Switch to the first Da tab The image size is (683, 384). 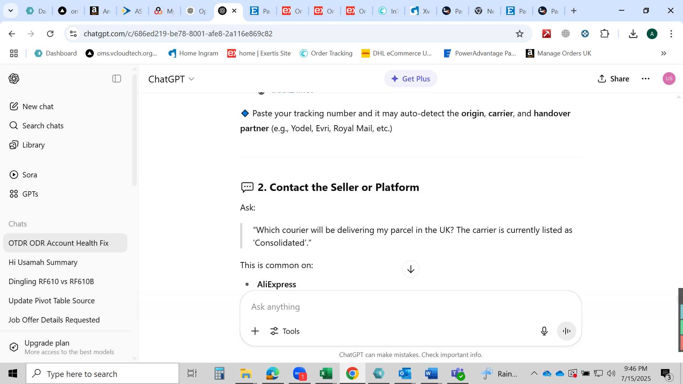coord(36,11)
